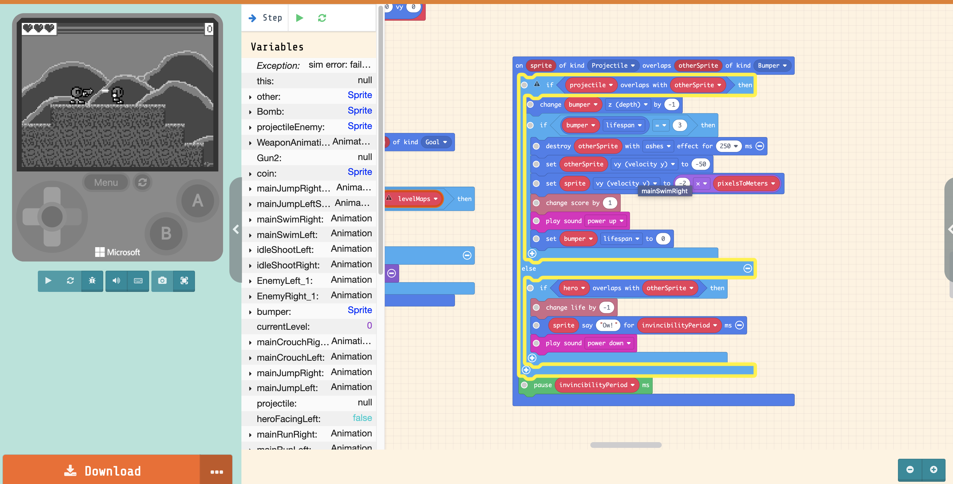Mute the simulator sound
The height and width of the screenshot is (484, 953).
point(116,281)
